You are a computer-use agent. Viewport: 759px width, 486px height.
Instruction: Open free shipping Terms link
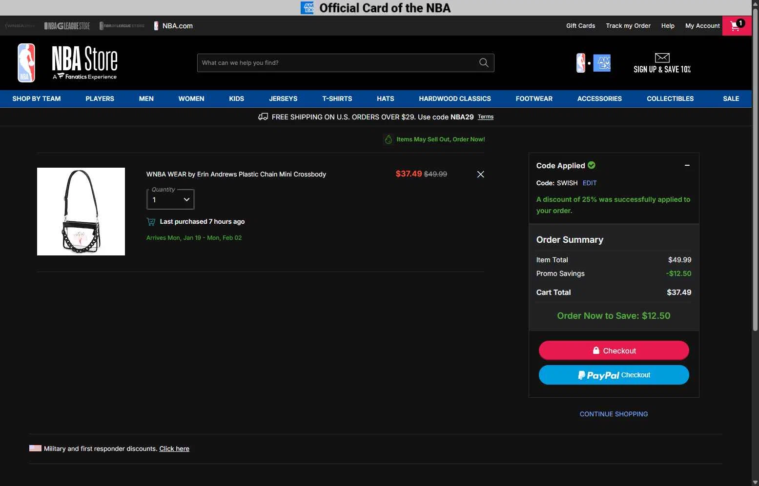point(486,117)
